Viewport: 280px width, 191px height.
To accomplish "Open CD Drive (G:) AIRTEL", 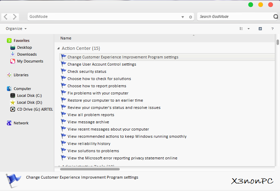I will point(35,109).
